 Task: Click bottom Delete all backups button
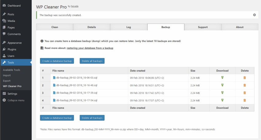point(92,118)
